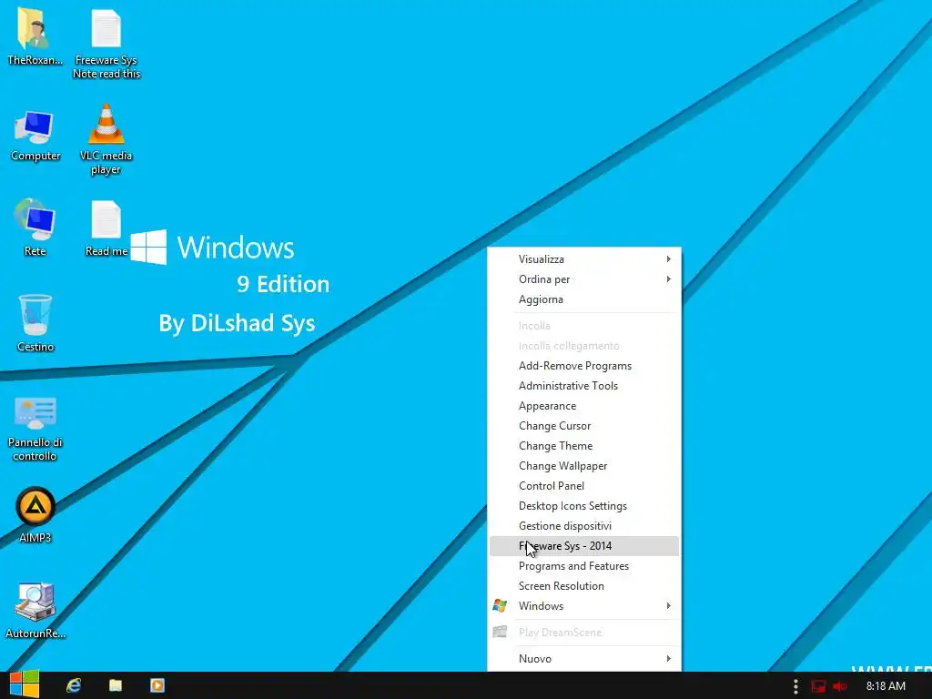
Task: Open media player taskbar icon
Action: 157,685
